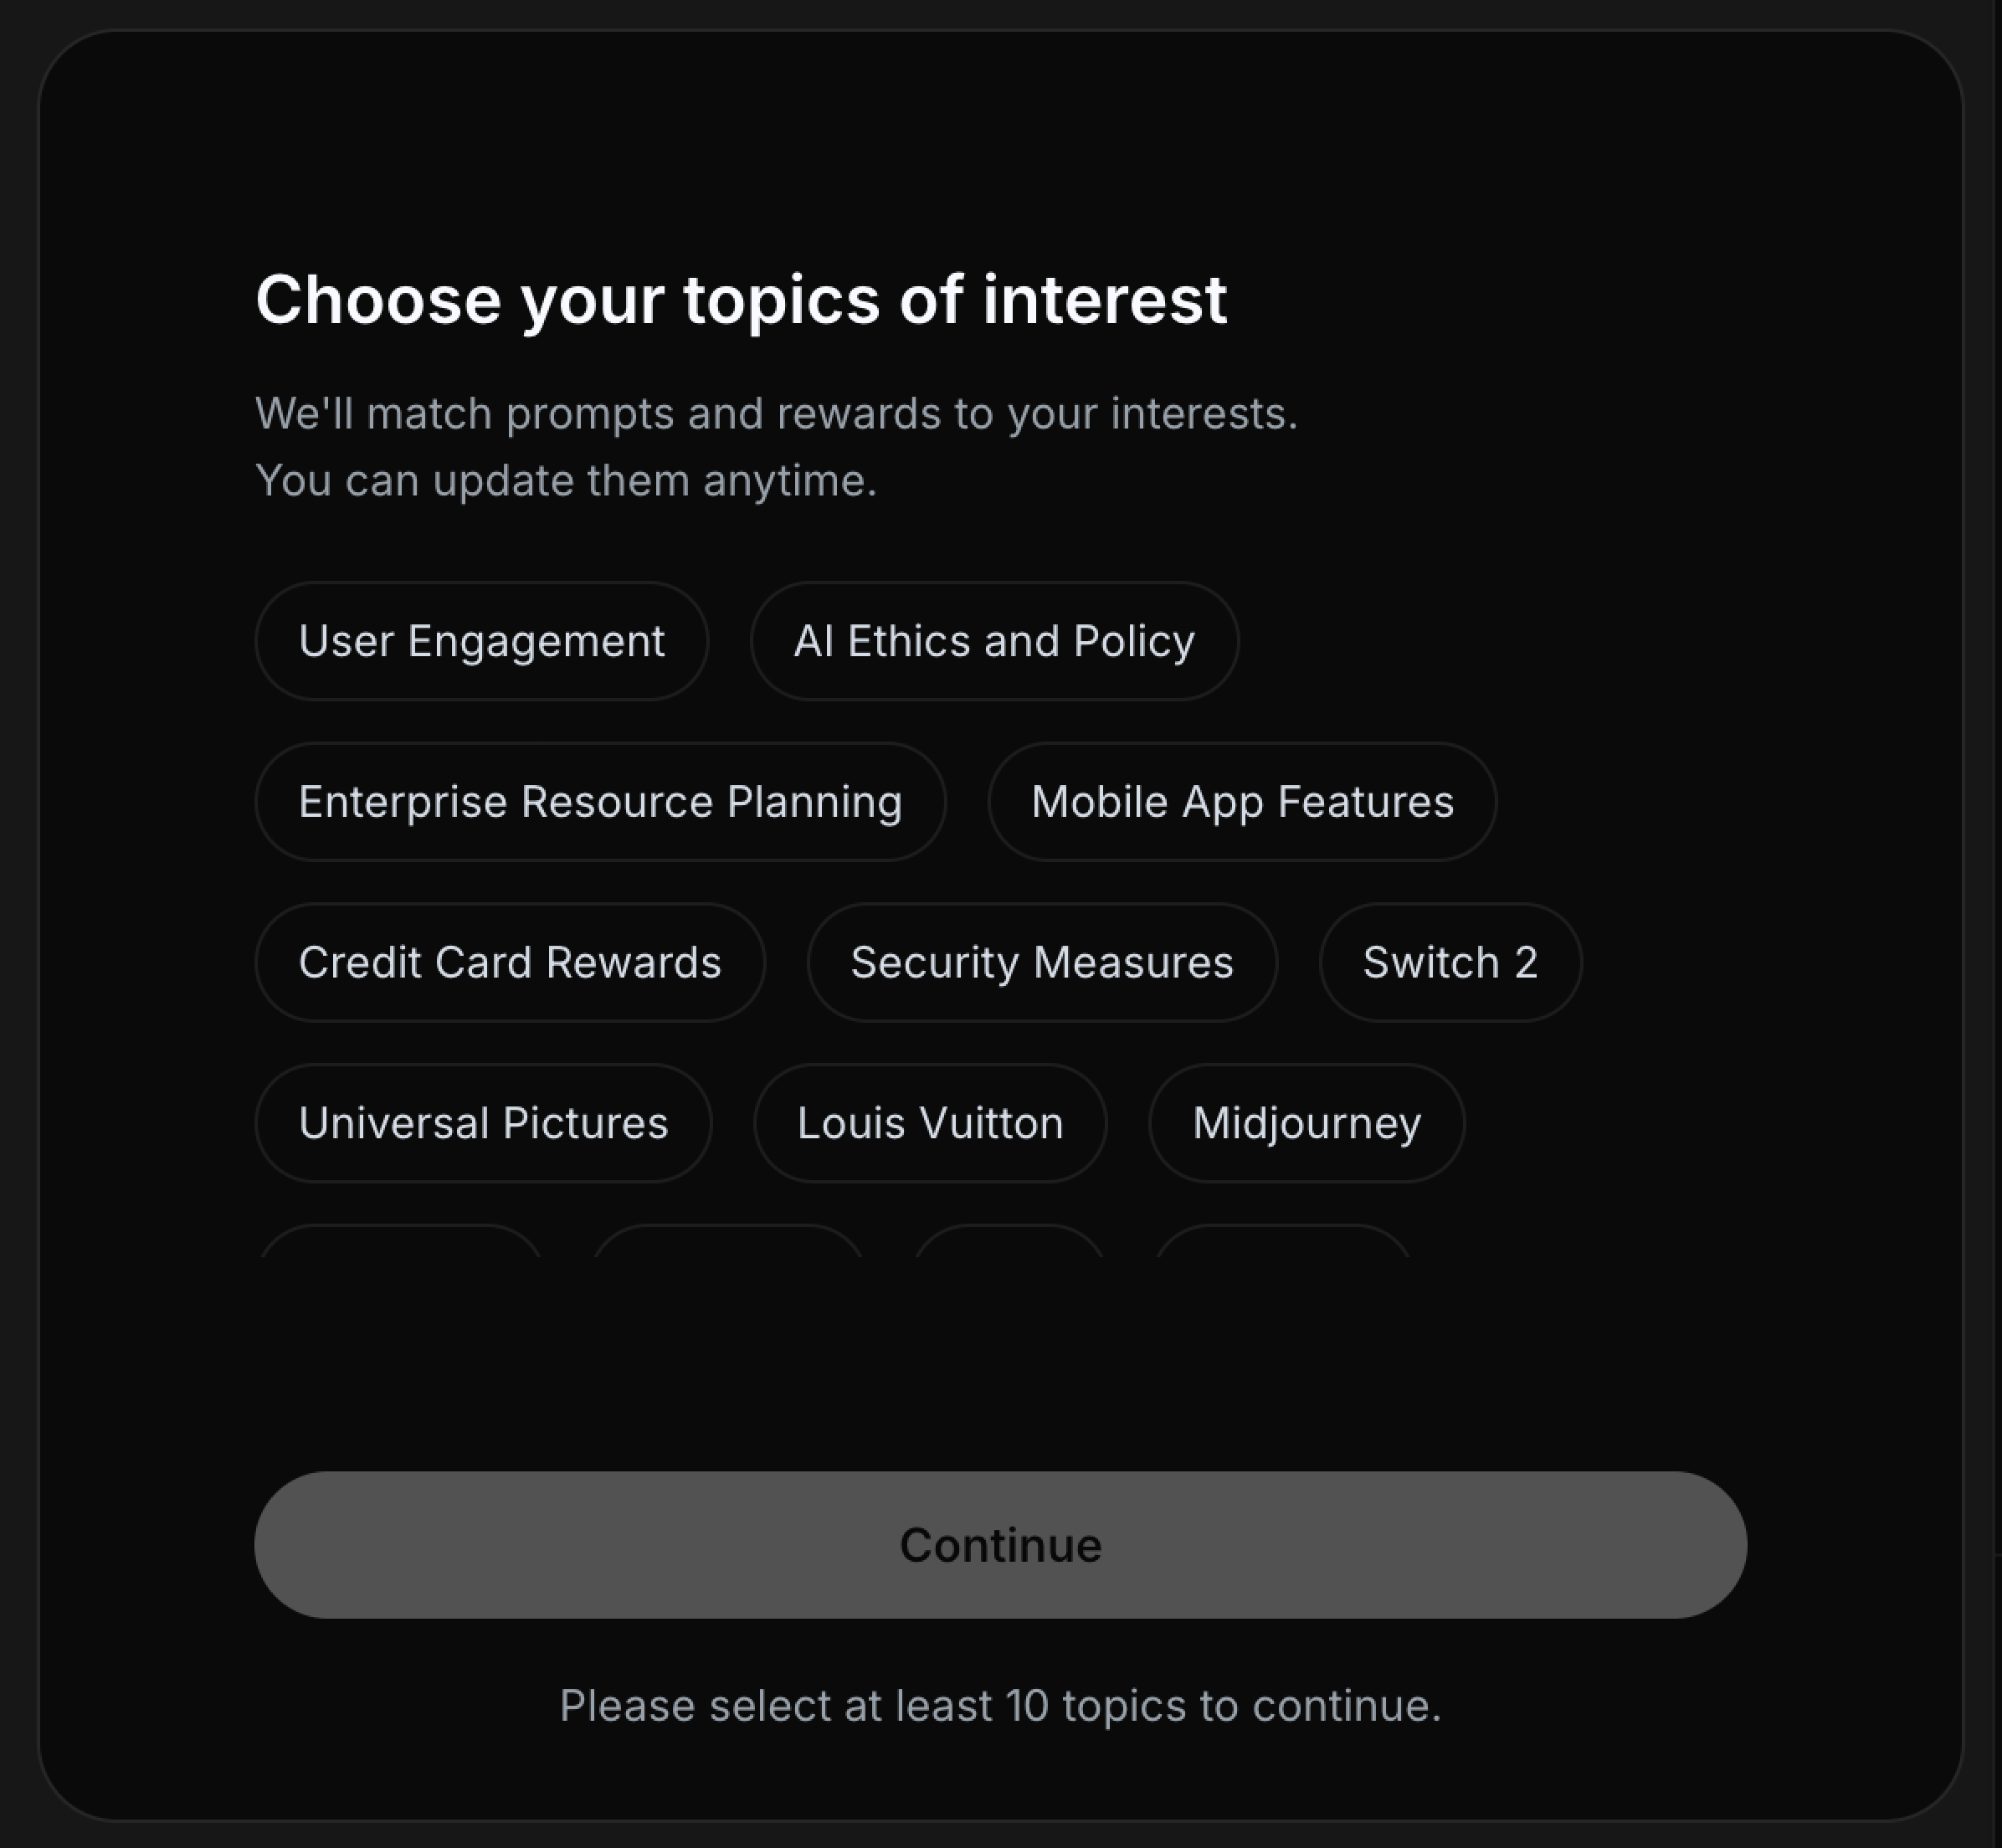Click the 'select at least 10 topics' notice
The image size is (2002, 1848).
[1000, 1706]
